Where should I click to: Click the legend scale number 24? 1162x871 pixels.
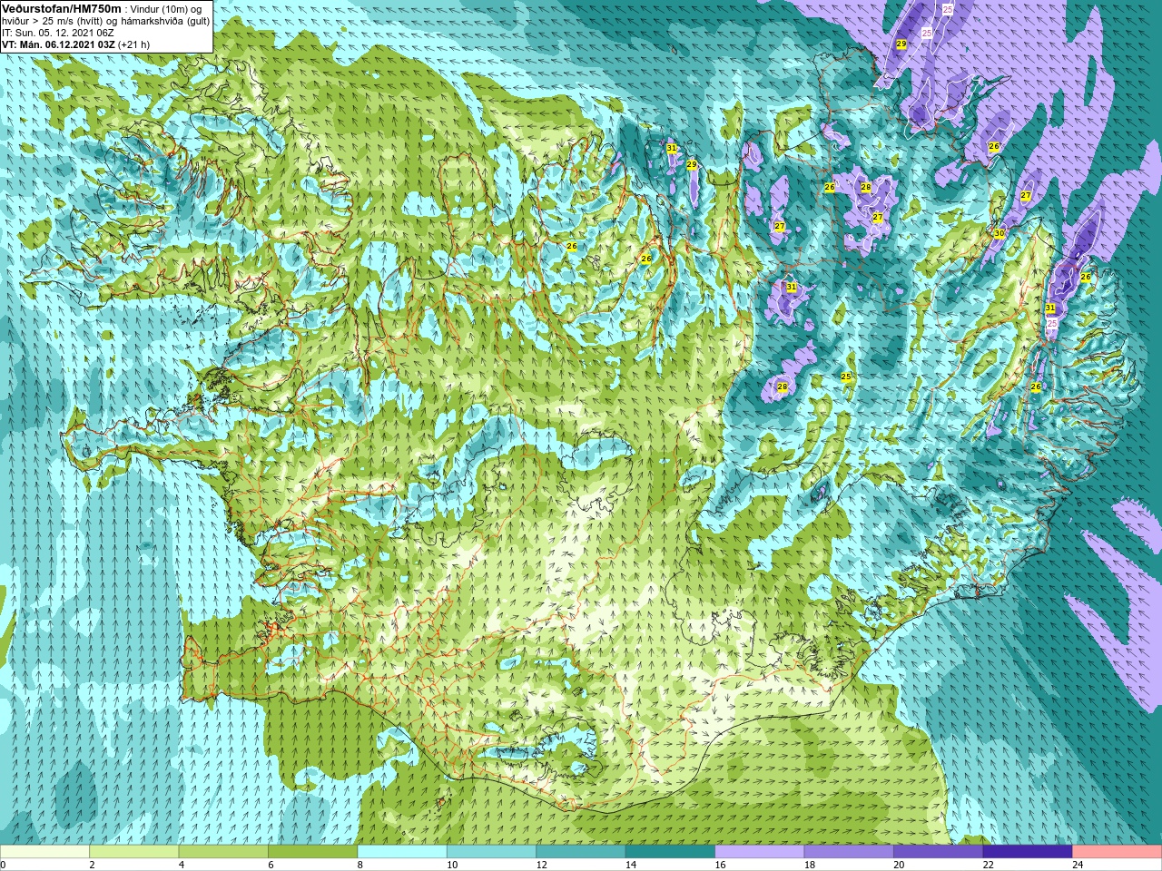(1078, 865)
